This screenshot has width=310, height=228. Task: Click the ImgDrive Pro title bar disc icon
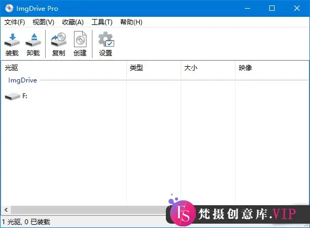pyautogui.click(x=9, y=8)
